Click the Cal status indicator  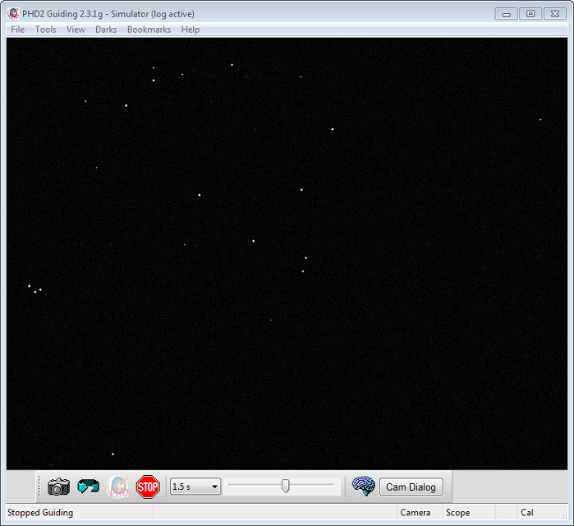pyautogui.click(x=527, y=513)
